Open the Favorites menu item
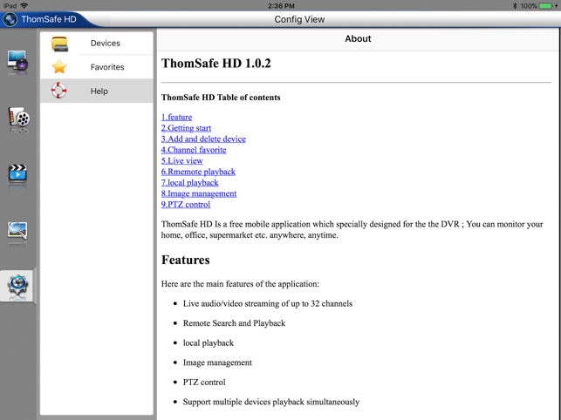 [x=97, y=67]
